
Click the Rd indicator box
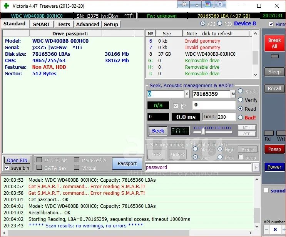coord(269,133)
